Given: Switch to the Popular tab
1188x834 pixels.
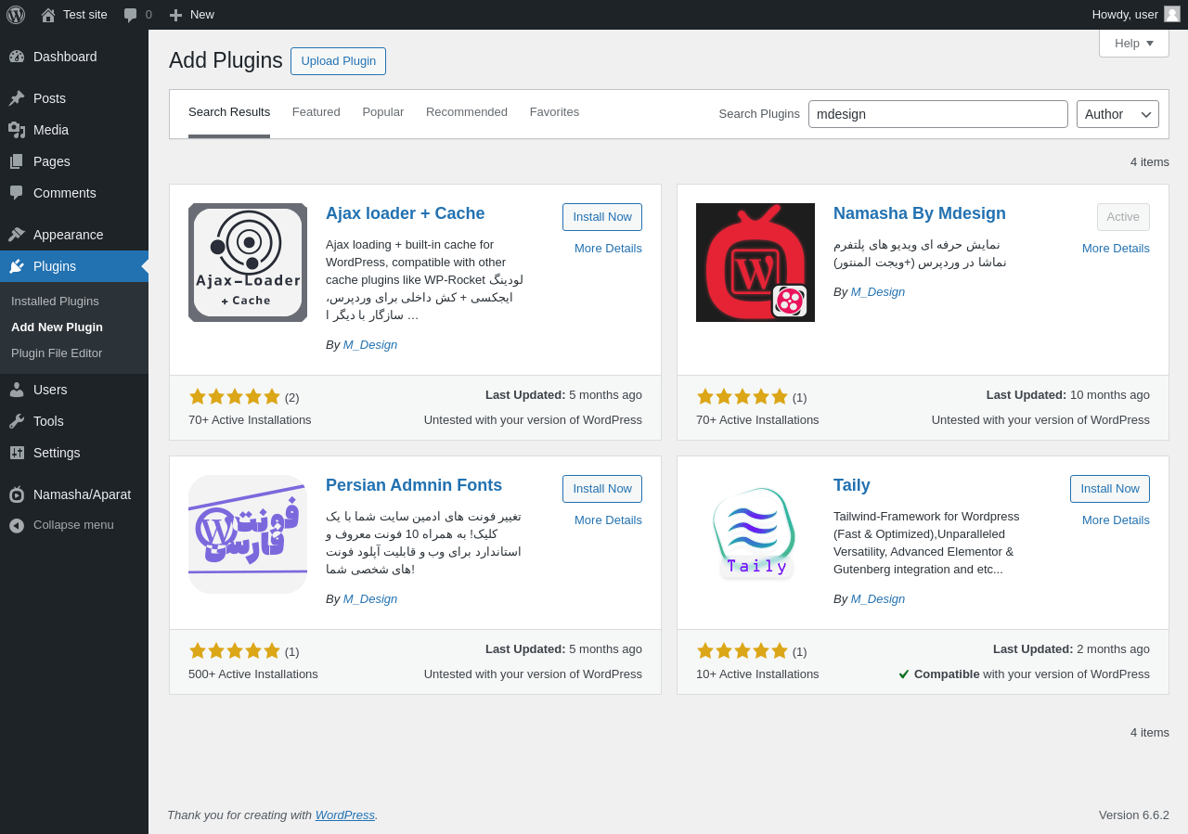Looking at the screenshot, I should pos(383,112).
